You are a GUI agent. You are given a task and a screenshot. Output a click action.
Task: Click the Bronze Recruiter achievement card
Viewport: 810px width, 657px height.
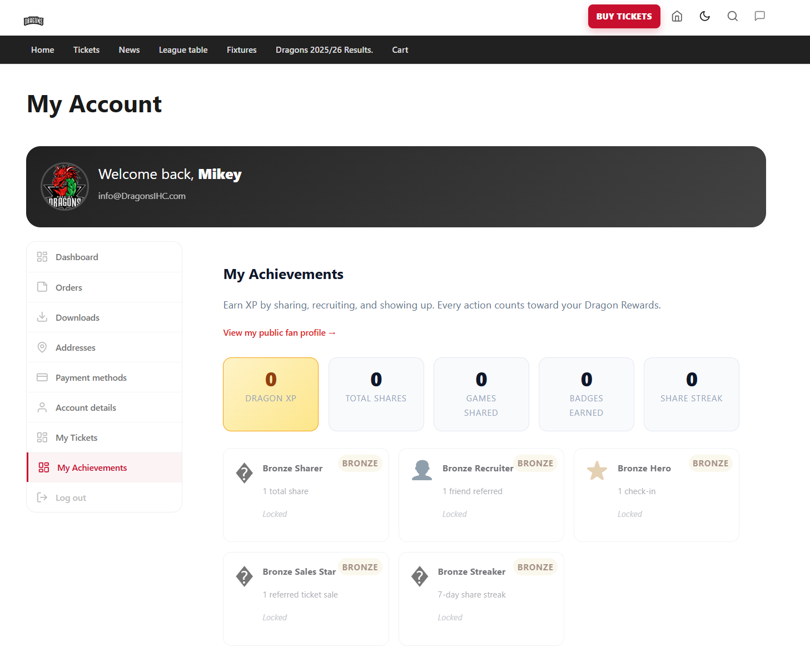coord(481,495)
